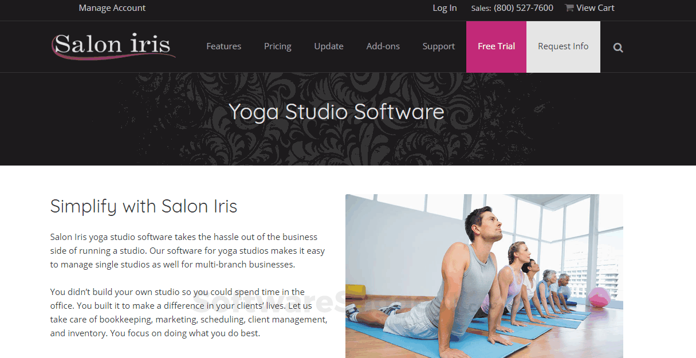Click the sales phone number (800) 527-7600
The width and height of the screenshot is (696, 358).
click(524, 8)
